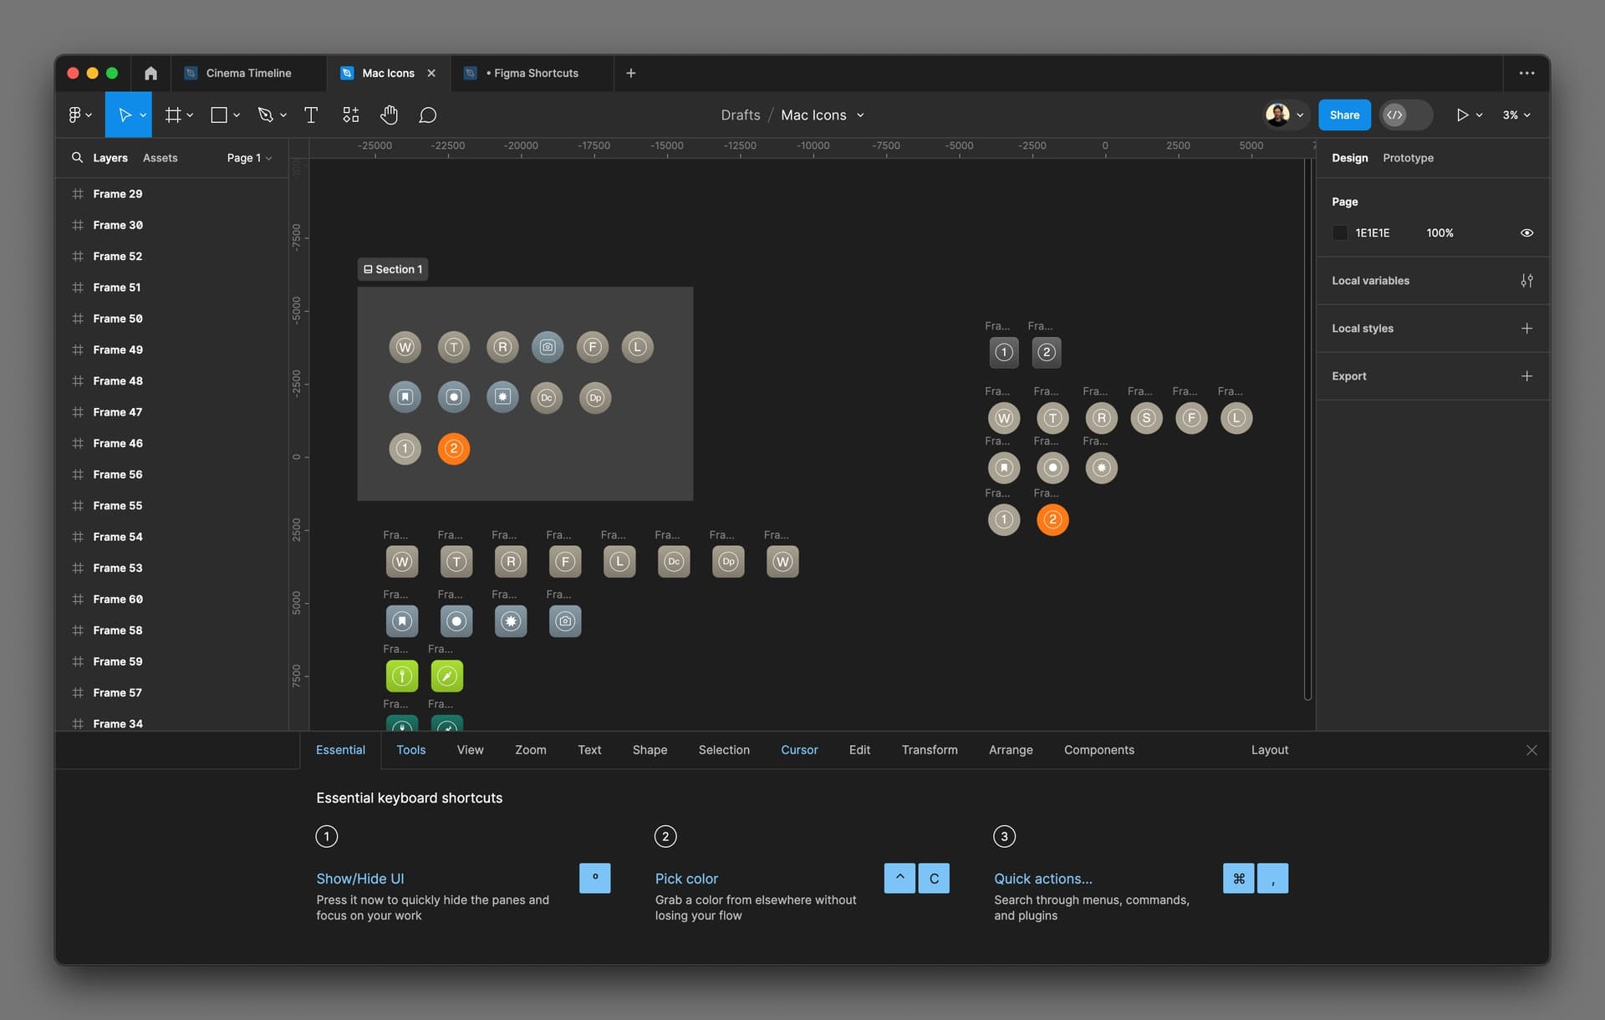Select the Frame 34 layer

(117, 722)
